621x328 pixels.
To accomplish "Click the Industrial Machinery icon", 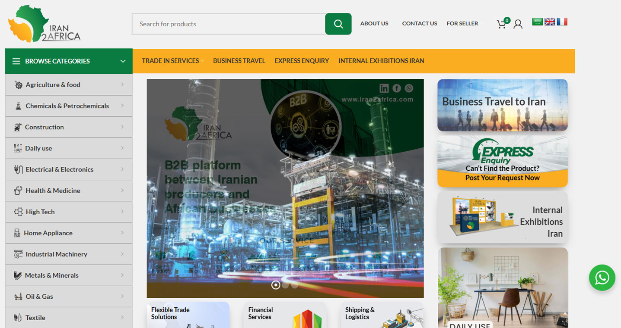I will click(18, 254).
